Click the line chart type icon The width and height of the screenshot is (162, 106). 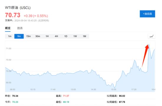pos(151,36)
